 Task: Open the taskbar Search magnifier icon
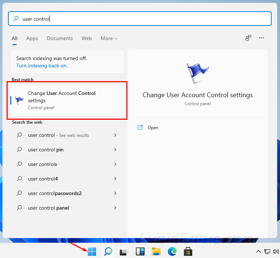108,251
